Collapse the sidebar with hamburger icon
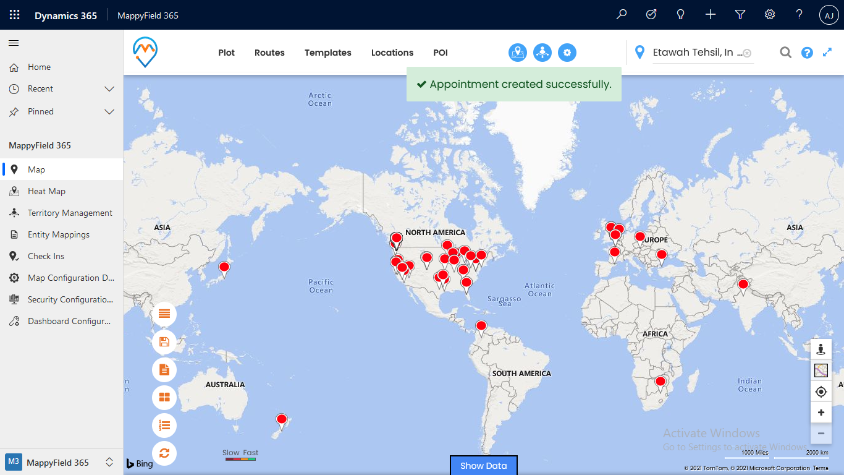This screenshot has width=844, height=475. point(14,43)
